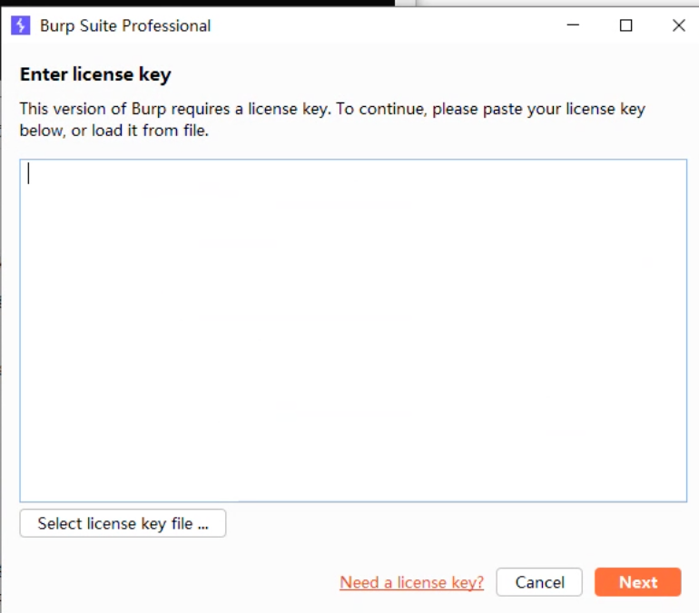Image resolution: width=699 pixels, height=613 pixels.
Task: Proceed to the next license step
Action: click(x=637, y=582)
